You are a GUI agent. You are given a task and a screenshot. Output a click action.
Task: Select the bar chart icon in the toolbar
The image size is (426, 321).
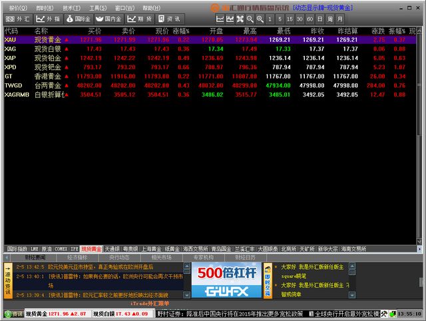pyautogui.click(x=230, y=19)
